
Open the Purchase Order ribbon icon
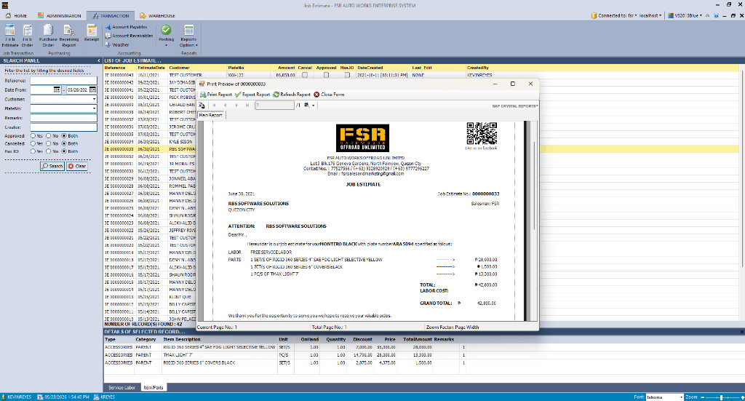click(48, 36)
